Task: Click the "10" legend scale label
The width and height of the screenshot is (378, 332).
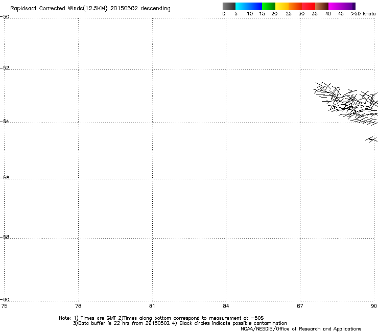Action: click(x=250, y=14)
